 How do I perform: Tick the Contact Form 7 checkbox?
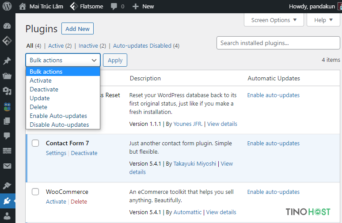pyautogui.click(x=35, y=143)
